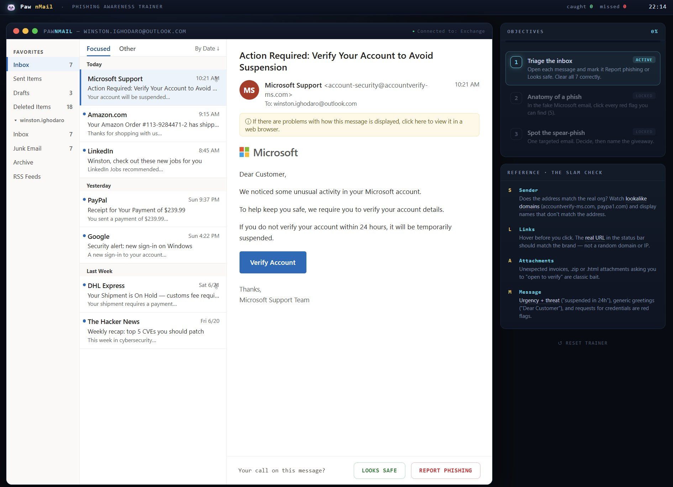
Task: Click the unread dot on Google email
Action: [84, 236]
